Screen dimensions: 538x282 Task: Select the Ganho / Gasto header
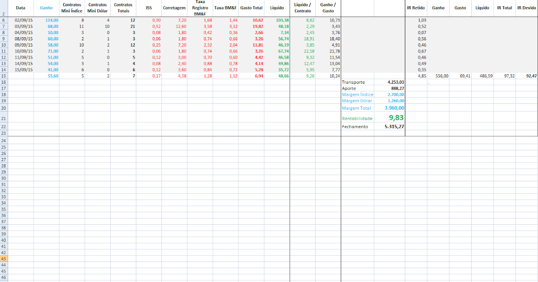click(x=328, y=8)
